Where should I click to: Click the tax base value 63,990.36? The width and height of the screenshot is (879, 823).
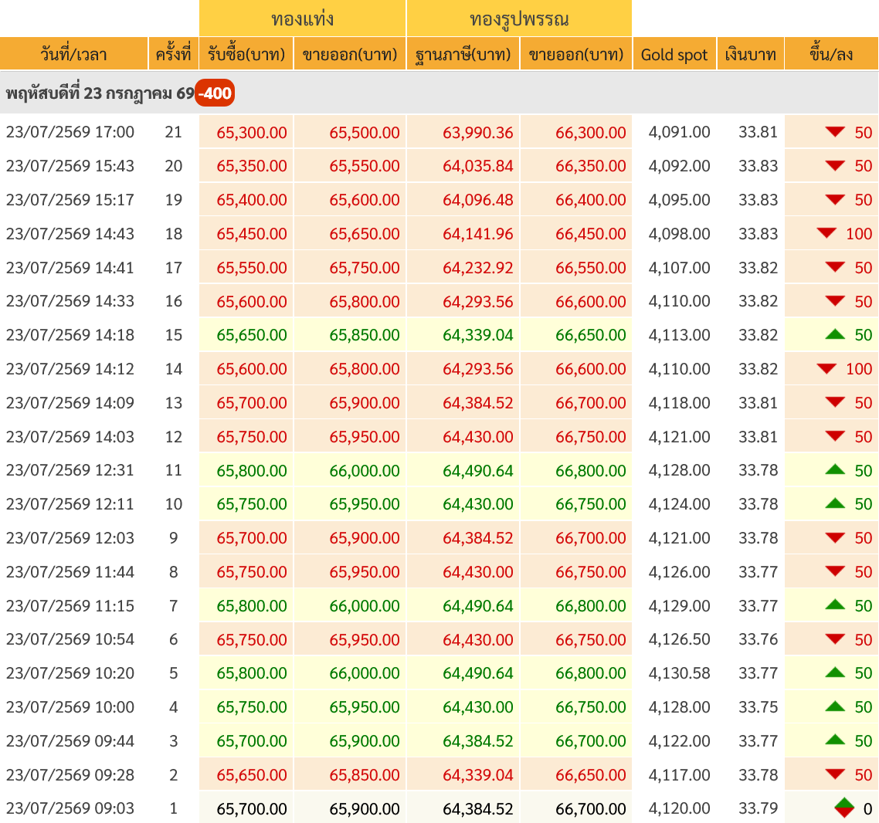(x=477, y=133)
